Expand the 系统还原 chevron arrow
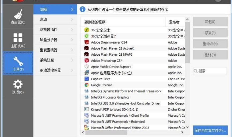Screen dimensions: 232x137 click(x=72, y=60)
